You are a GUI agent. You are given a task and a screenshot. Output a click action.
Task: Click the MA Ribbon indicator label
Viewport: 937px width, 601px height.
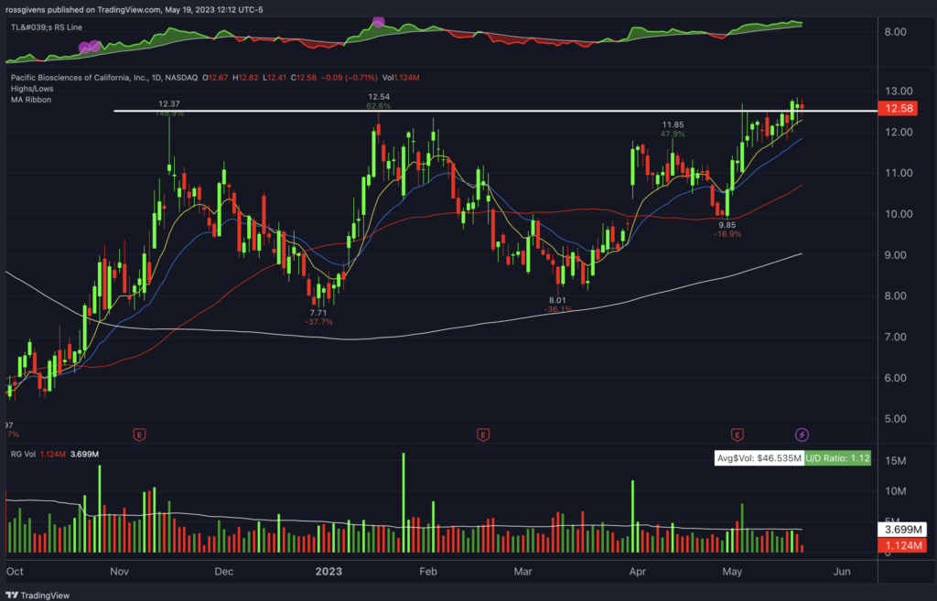[x=31, y=100]
